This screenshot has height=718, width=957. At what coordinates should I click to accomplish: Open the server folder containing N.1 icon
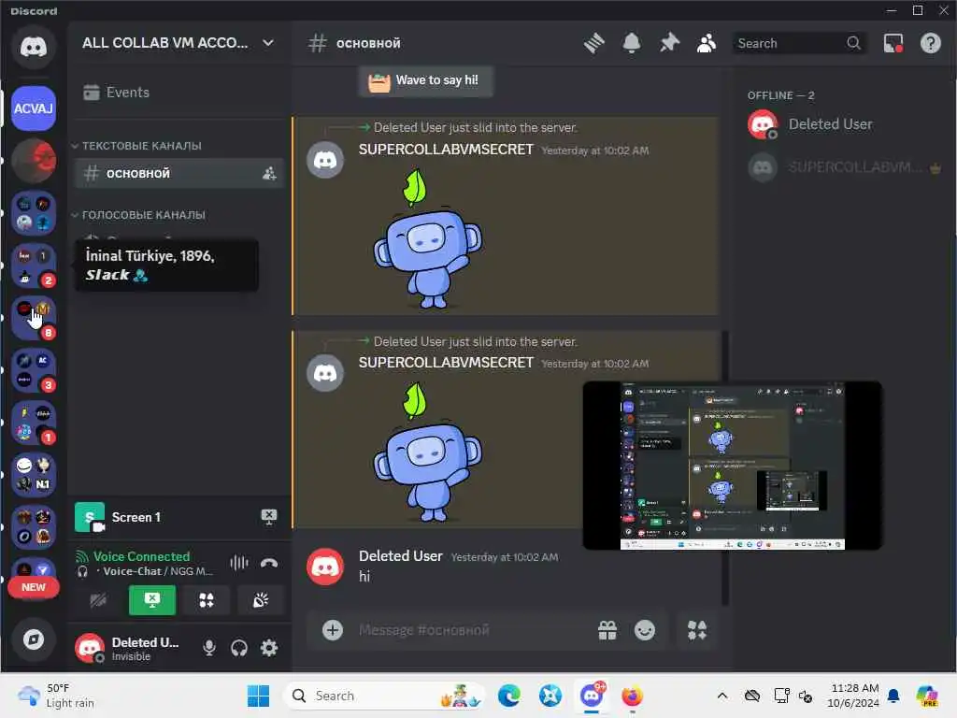pyautogui.click(x=34, y=475)
